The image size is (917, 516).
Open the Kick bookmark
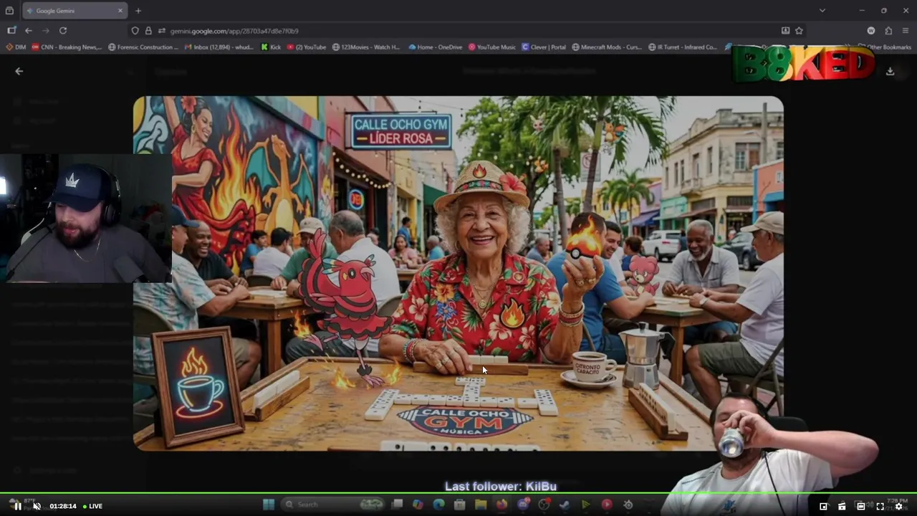click(271, 47)
